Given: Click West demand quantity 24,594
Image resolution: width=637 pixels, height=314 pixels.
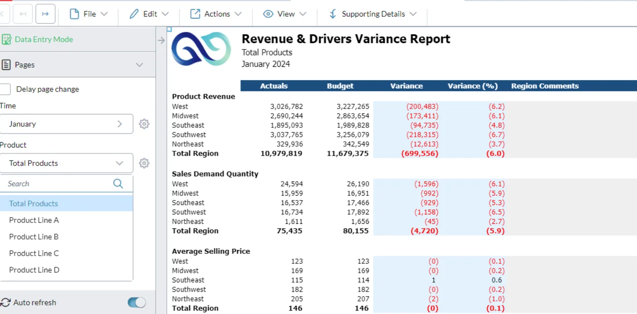Looking at the screenshot, I should [292, 184].
